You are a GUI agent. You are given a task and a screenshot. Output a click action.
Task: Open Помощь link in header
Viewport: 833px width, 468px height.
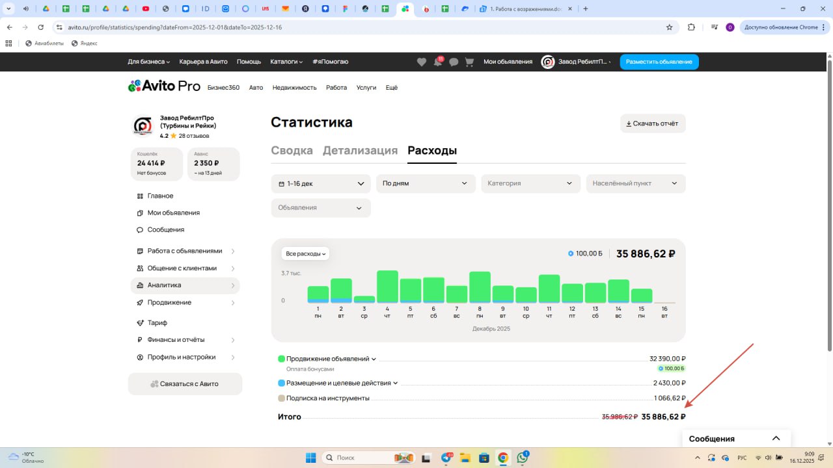click(249, 62)
